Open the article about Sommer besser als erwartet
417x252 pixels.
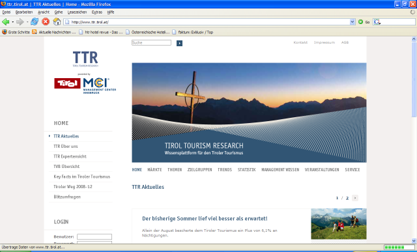(x=205, y=219)
